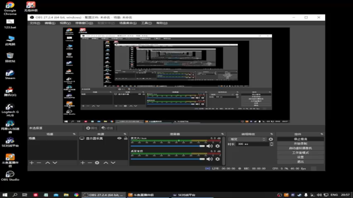Screen dimensions: 353x198
Task: Click the 时长 duration input field
Action: (x=252, y=144)
